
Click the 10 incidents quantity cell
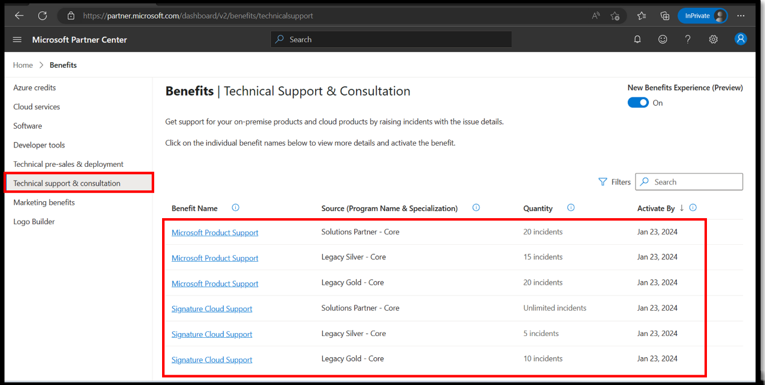click(543, 358)
